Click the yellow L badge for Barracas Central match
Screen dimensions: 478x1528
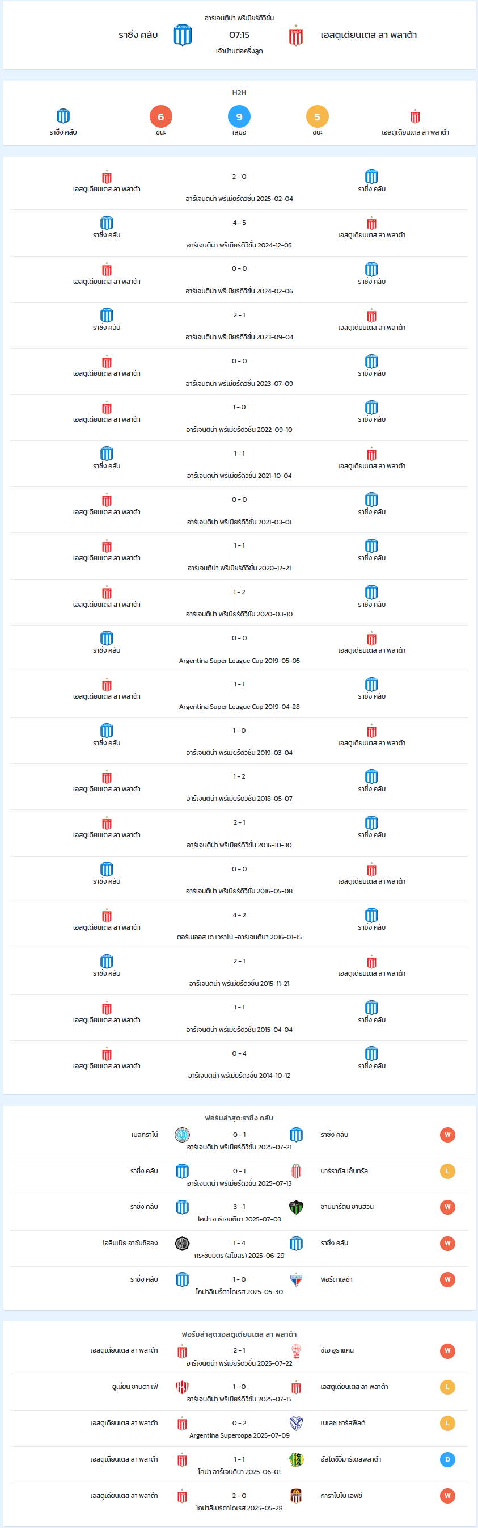pos(447,1170)
